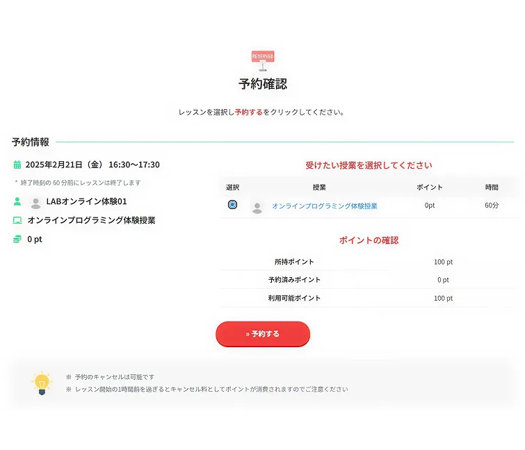Click the green coins icon
525x450 pixels.
[17, 239]
